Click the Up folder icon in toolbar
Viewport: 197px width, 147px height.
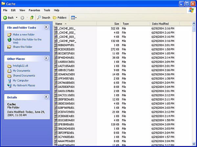click(32, 18)
